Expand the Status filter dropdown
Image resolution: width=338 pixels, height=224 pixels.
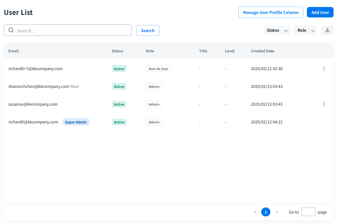[277, 30]
